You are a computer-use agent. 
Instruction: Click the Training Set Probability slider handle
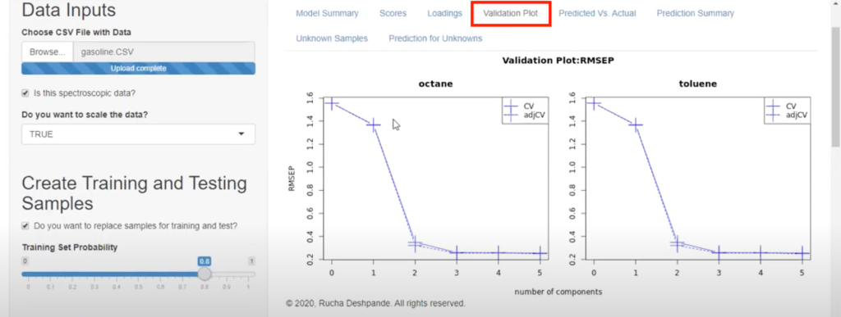[x=205, y=274]
